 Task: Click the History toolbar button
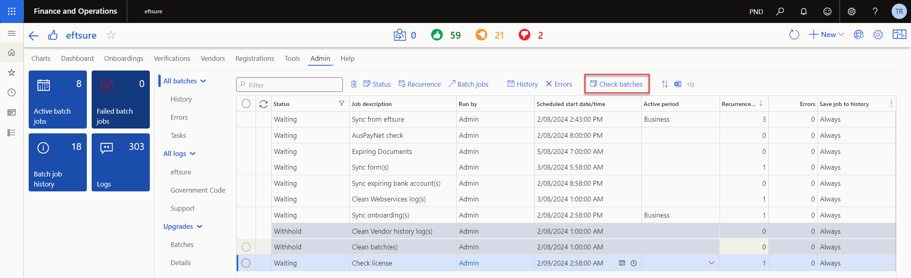(x=523, y=84)
